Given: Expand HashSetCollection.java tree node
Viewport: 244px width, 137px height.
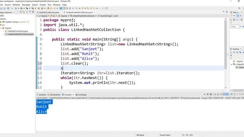Looking at the screenshot, I should (x=3, y=31).
